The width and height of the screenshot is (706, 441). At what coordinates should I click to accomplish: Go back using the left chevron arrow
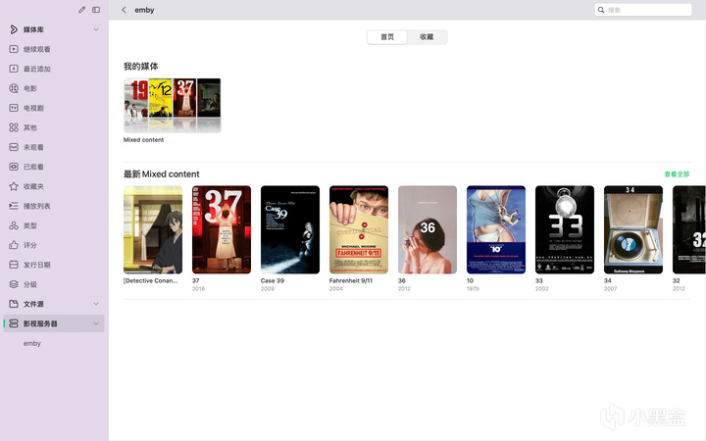pyautogui.click(x=124, y=10)
